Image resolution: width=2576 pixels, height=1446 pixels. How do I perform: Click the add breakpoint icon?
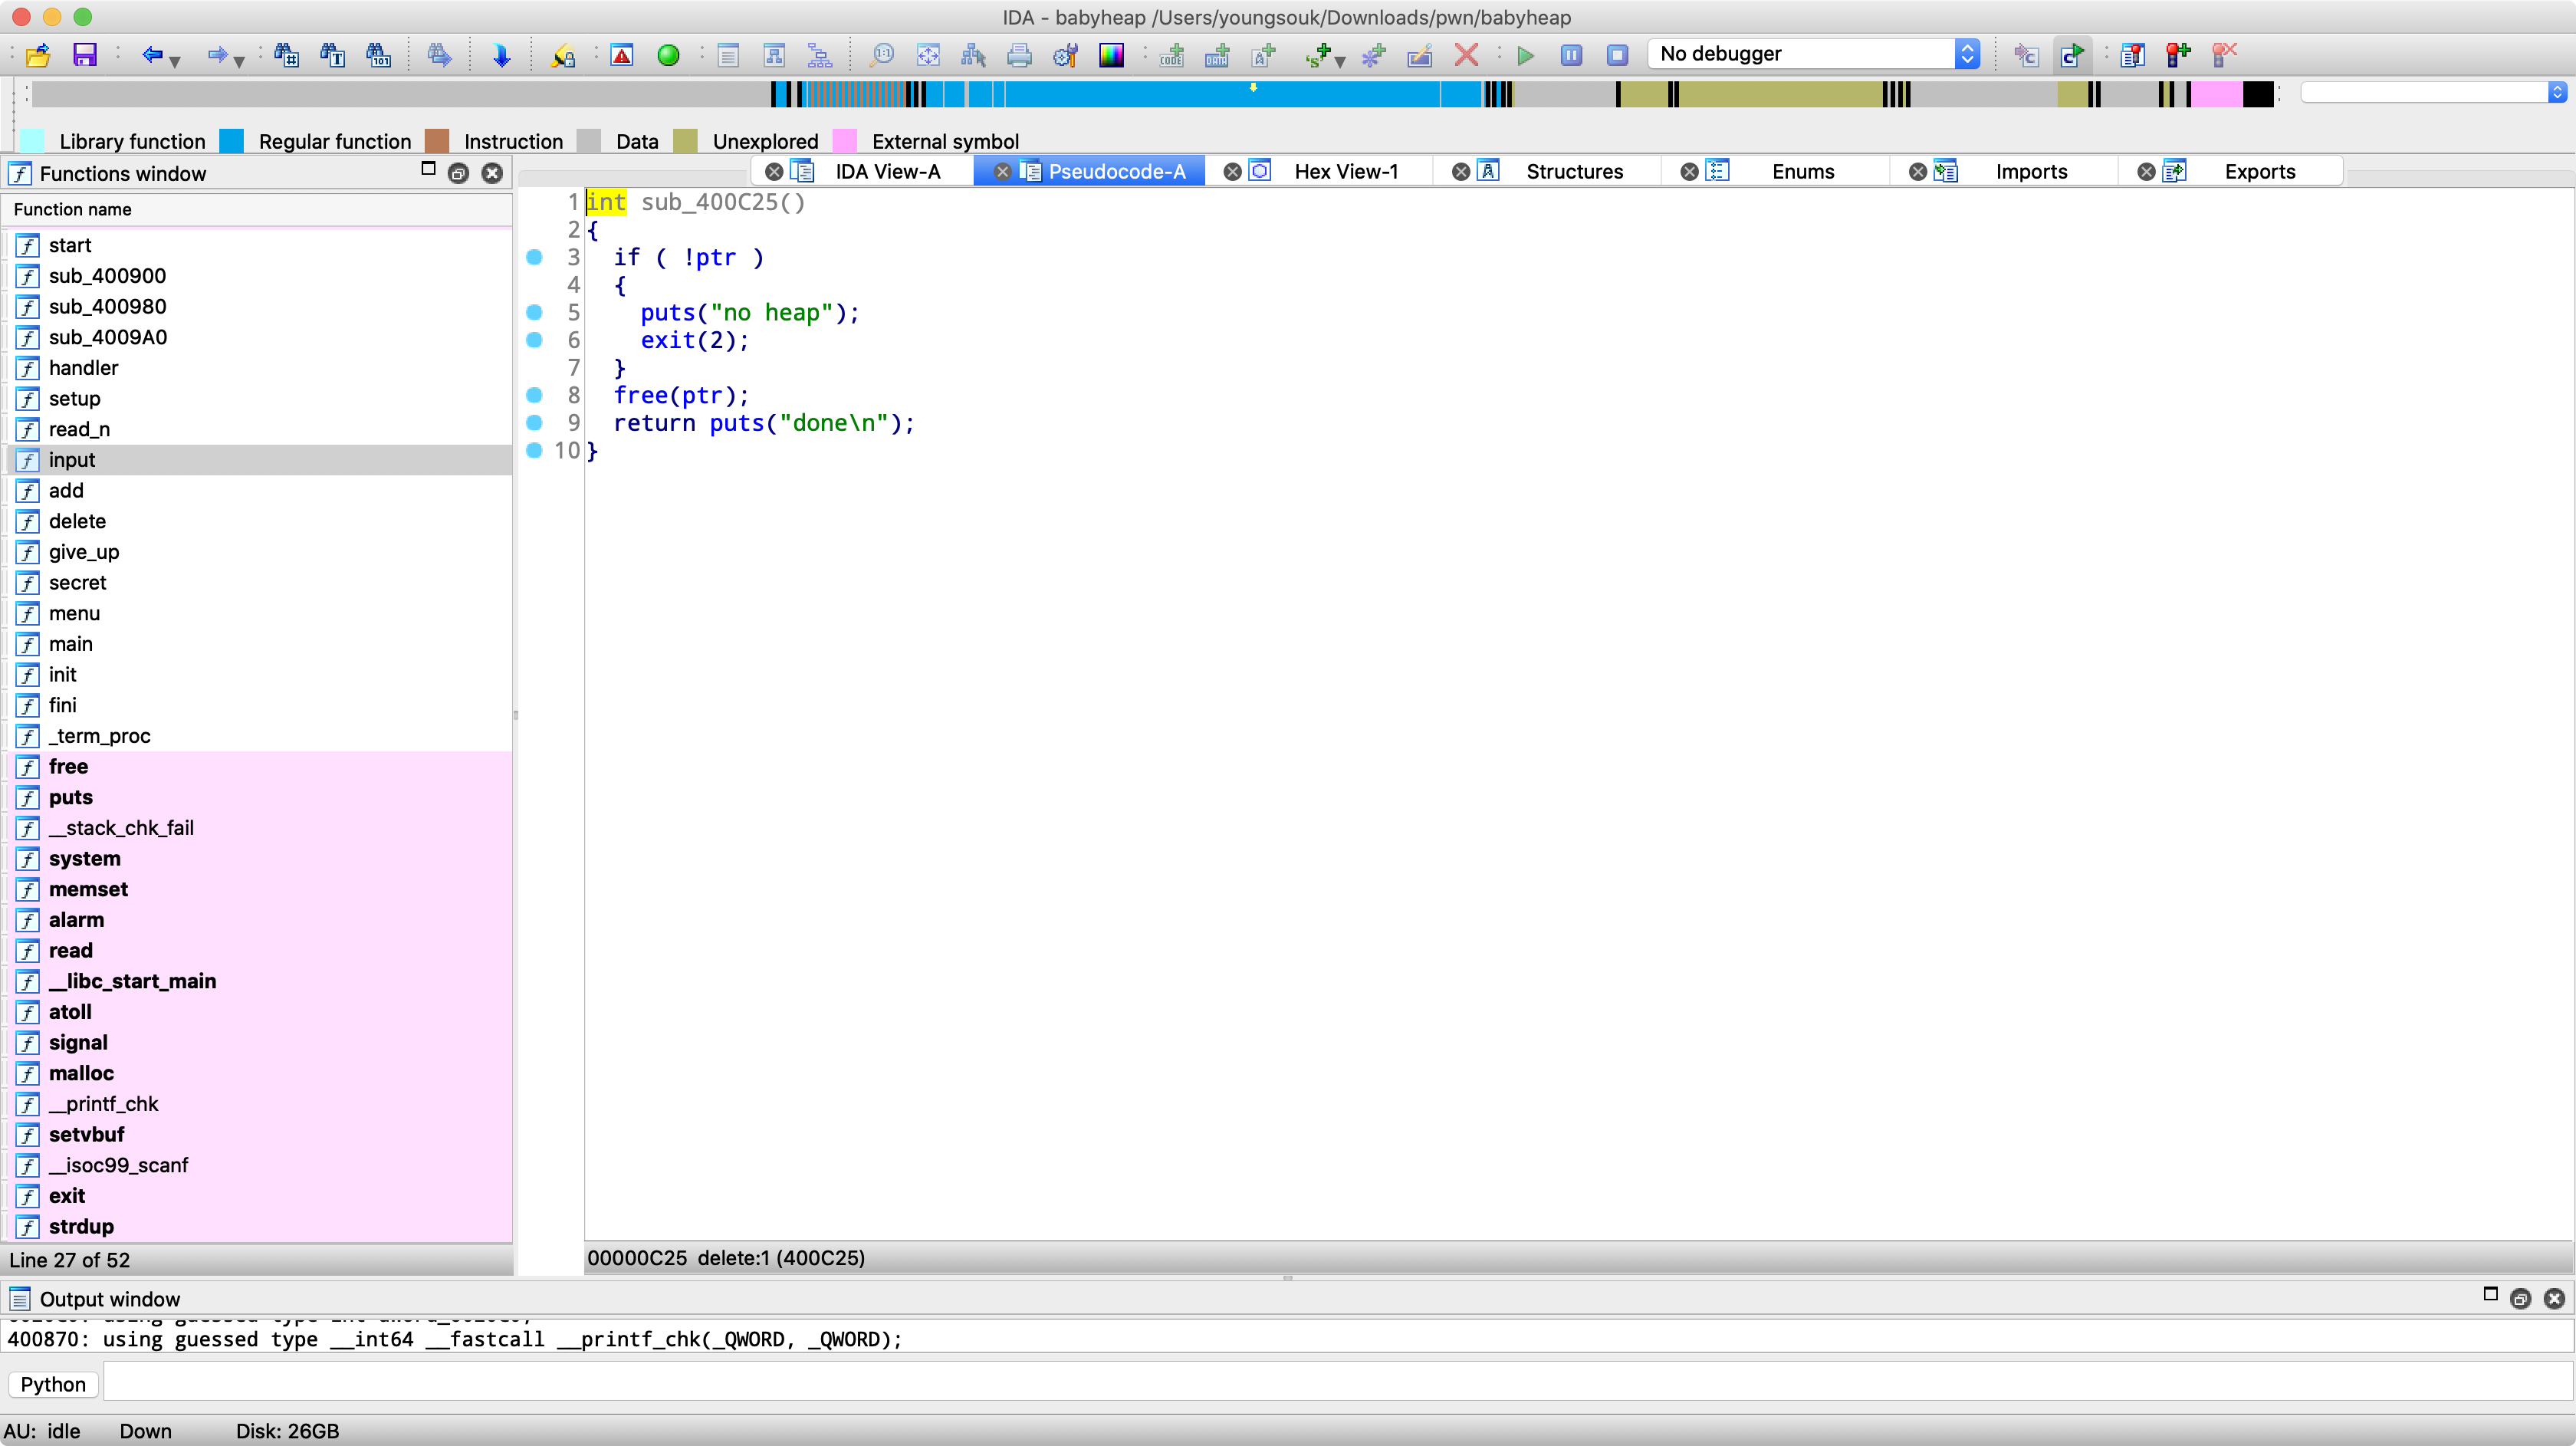pyautogui.click(x=2178, y=55)
